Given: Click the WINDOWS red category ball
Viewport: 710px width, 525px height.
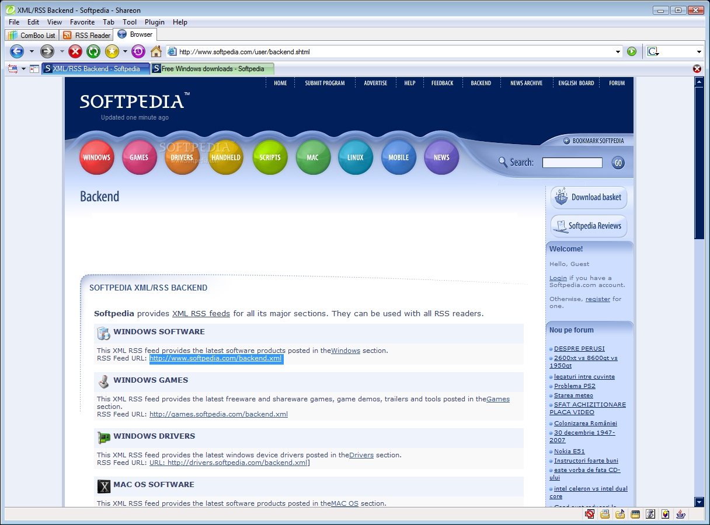Looking at the screenshot, I should 97,157.
